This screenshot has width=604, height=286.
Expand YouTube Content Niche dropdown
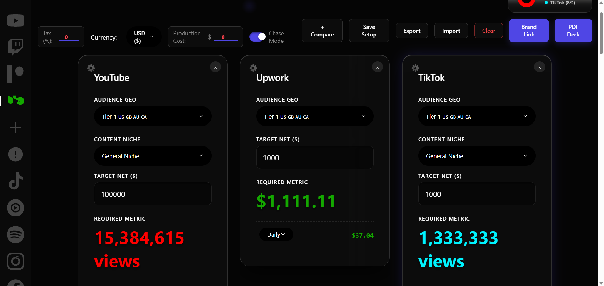(153, 156)
